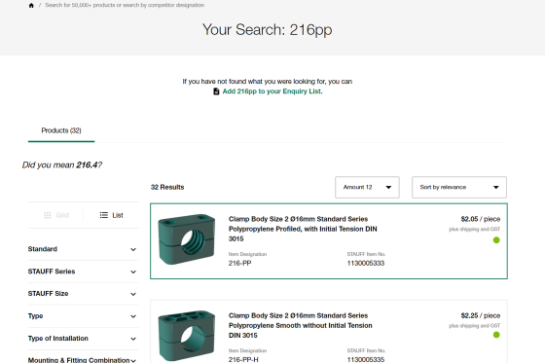Click the $2.05 / piece price
Screen dimensions: 545x363
point(481,219)
